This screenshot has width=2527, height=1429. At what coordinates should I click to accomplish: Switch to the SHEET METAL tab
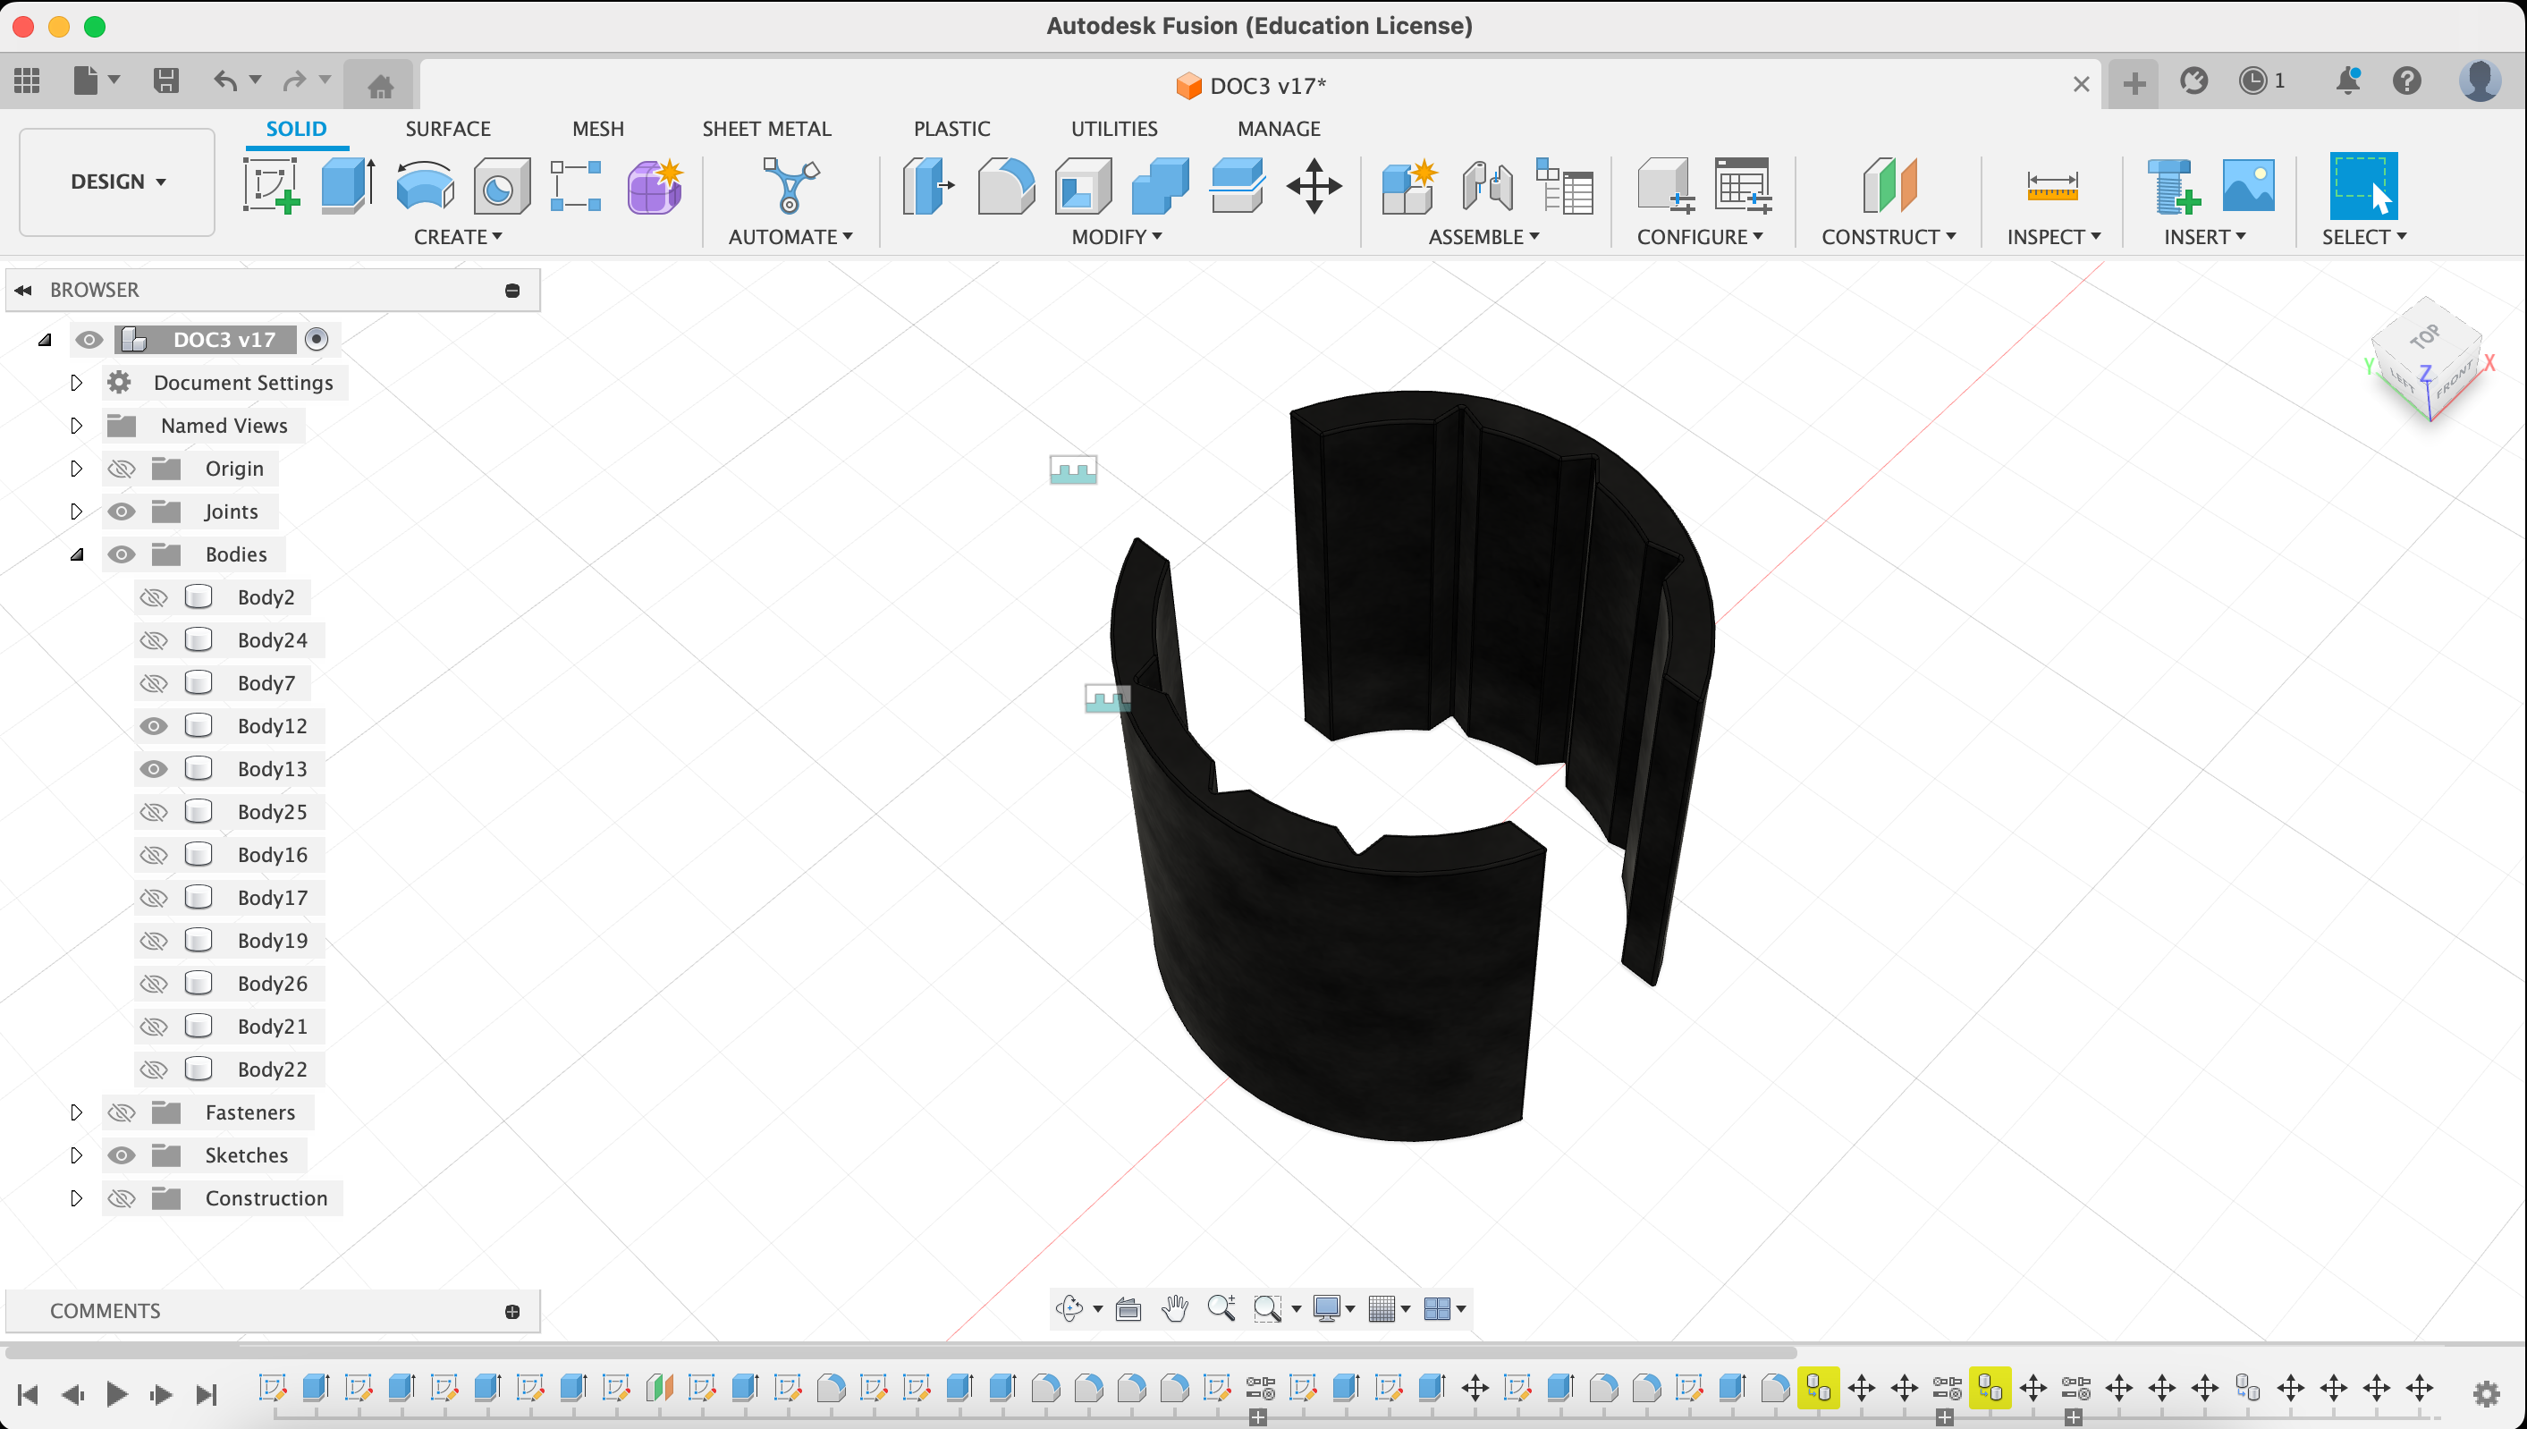766,129
